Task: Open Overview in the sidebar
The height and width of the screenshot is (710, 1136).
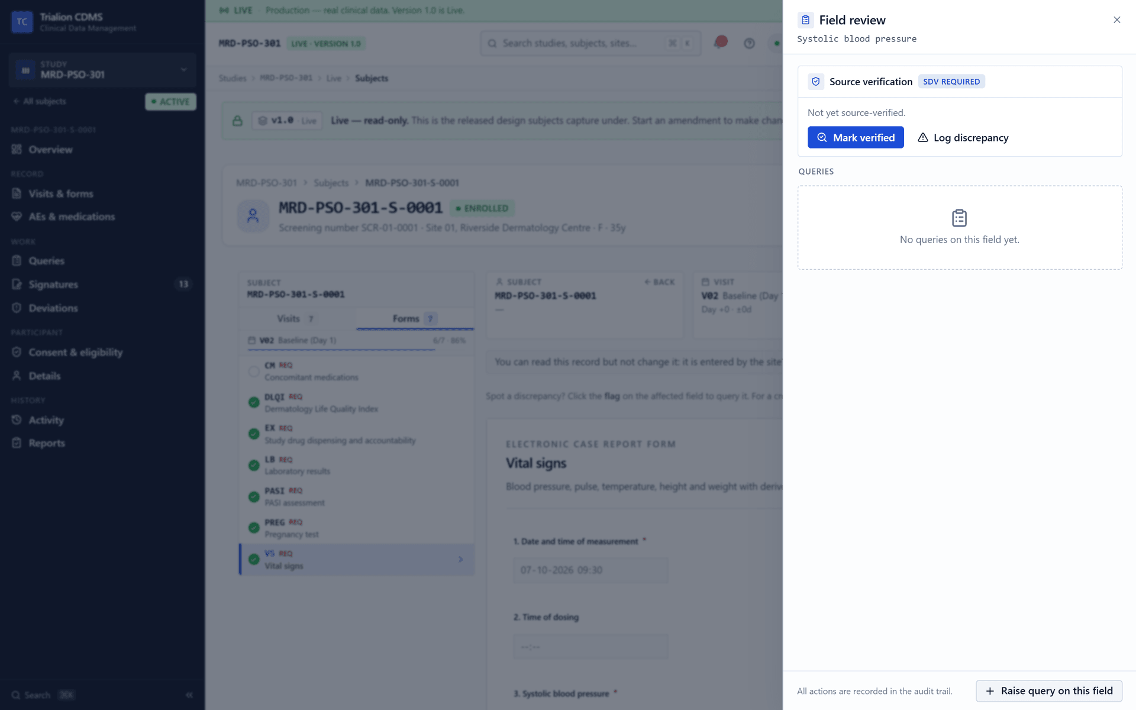Action: tap(102, 150)
